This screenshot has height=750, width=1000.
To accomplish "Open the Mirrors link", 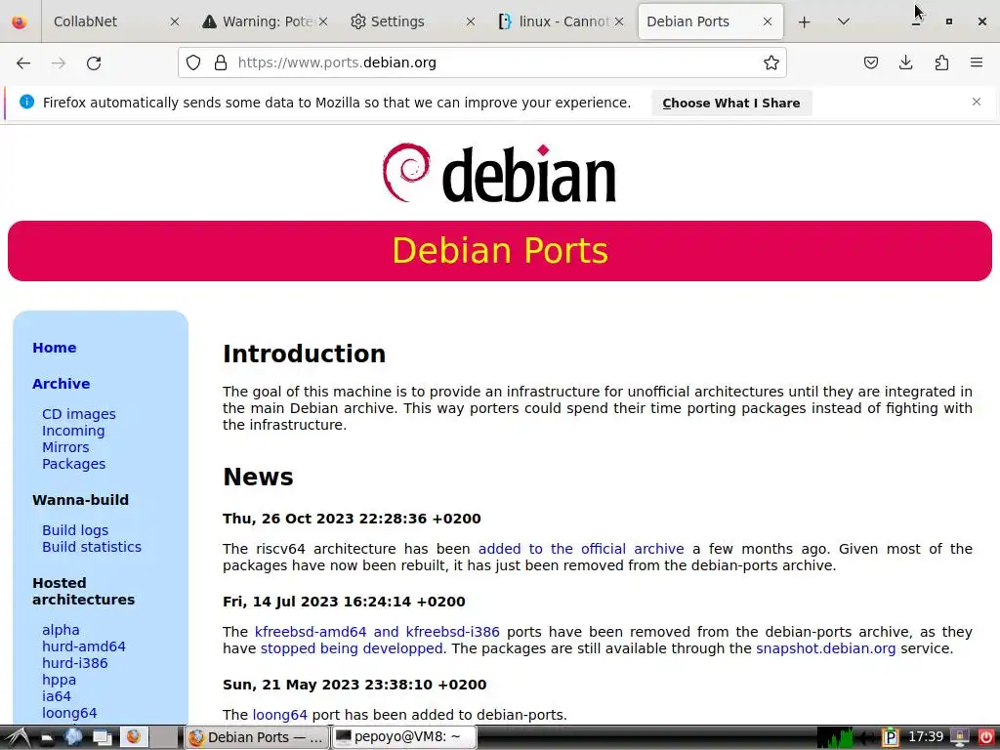I will coord(65,447).
